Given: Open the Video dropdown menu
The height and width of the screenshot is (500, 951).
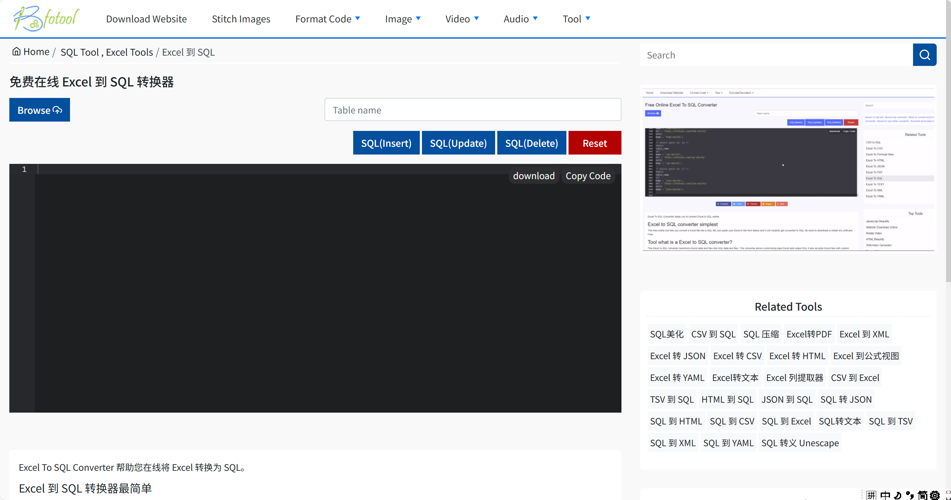Looking at the screenshot, I should (x=461, y=19).
